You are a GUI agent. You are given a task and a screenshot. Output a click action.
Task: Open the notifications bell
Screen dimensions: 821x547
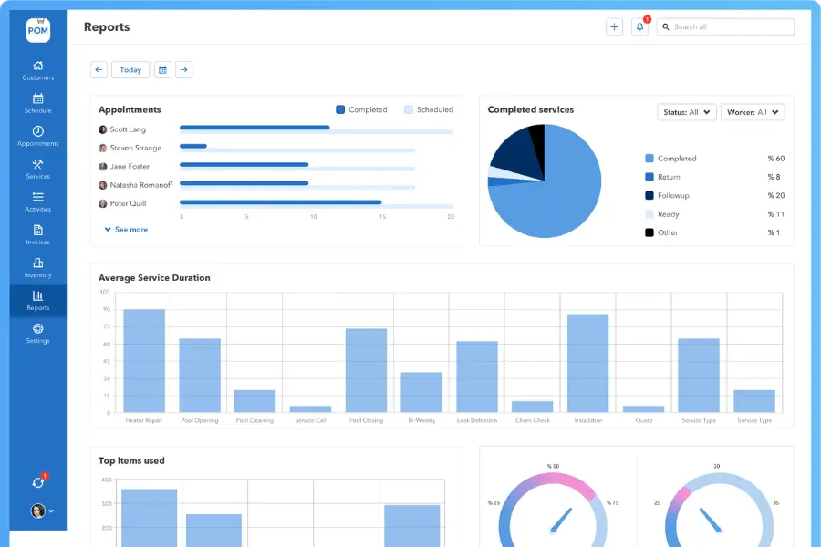pos(639,26)
